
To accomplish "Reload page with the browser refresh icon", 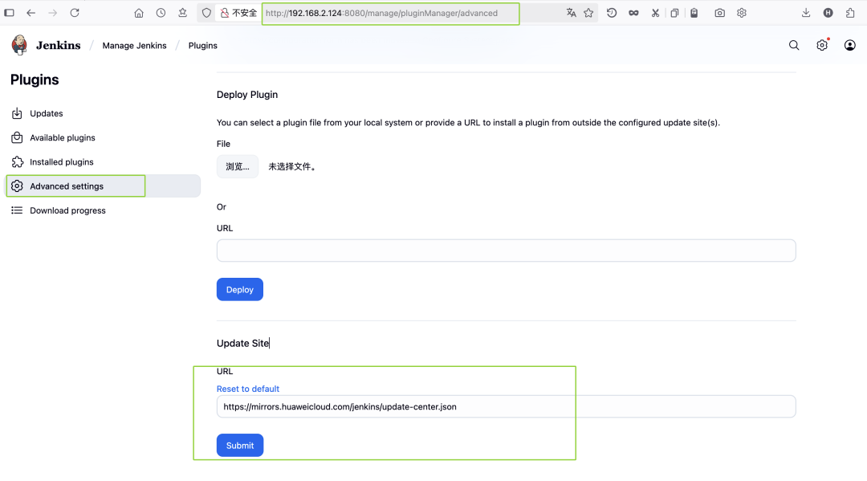I will pyautogui.click(x=75, y=13).
